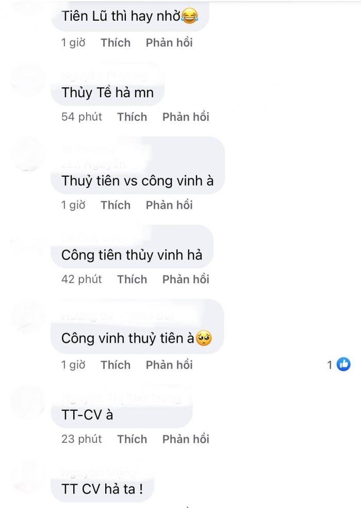
Task: Reply to 'Công vinh thuỷ tiên à' comment
Action: [x=169, y=365]
